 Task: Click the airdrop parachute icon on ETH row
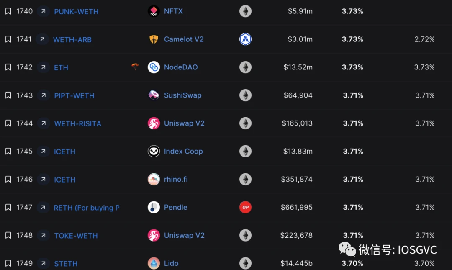135,67
